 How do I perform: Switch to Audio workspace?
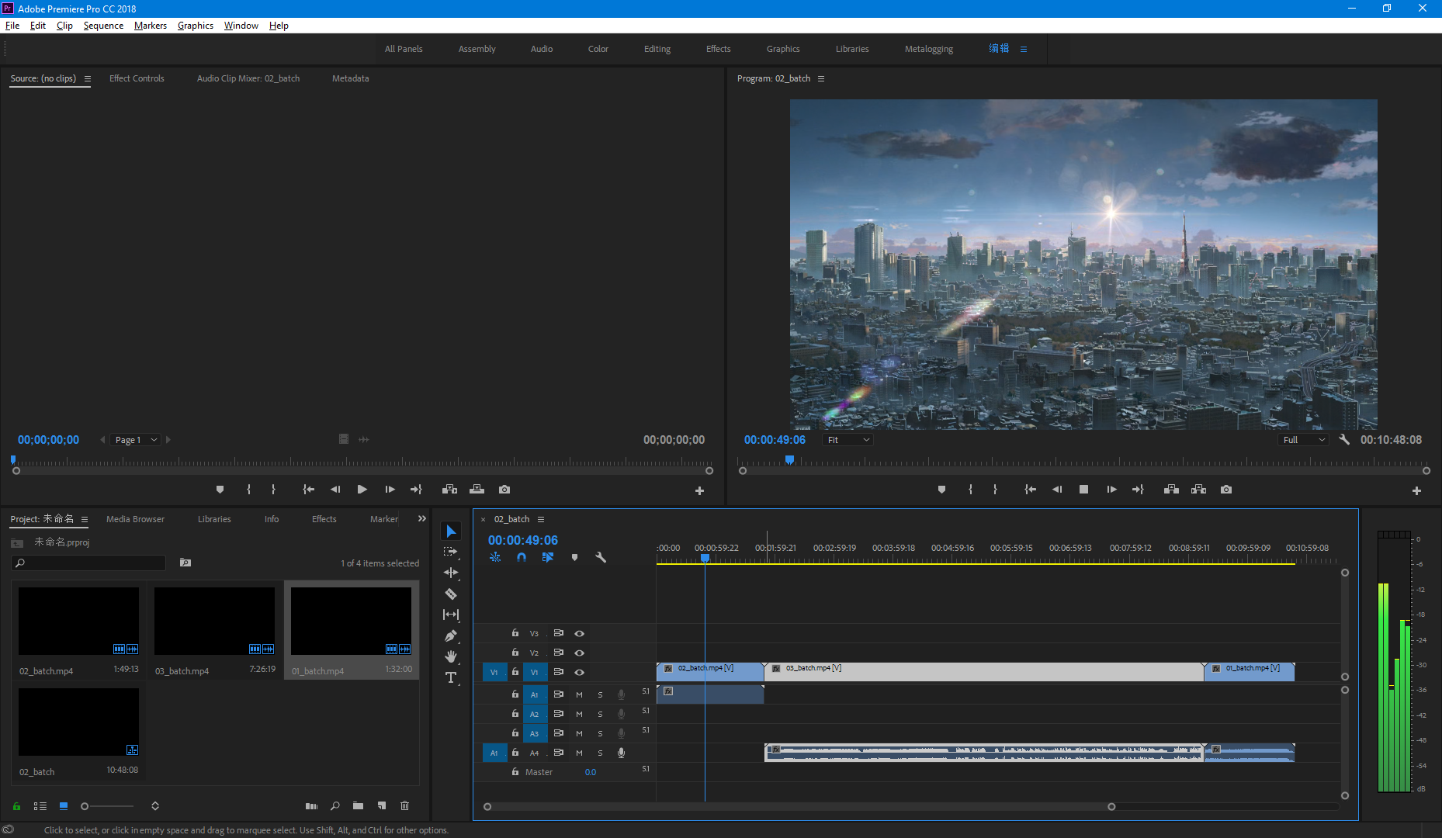(542, 49)
